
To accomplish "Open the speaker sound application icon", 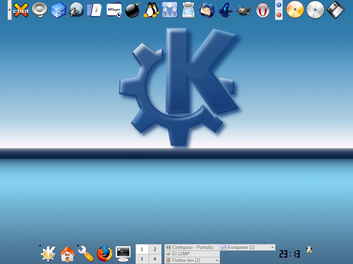I will coord(40,10).
